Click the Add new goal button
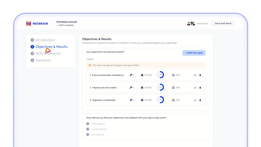This screenshot has height=147, width=261. 194,53
